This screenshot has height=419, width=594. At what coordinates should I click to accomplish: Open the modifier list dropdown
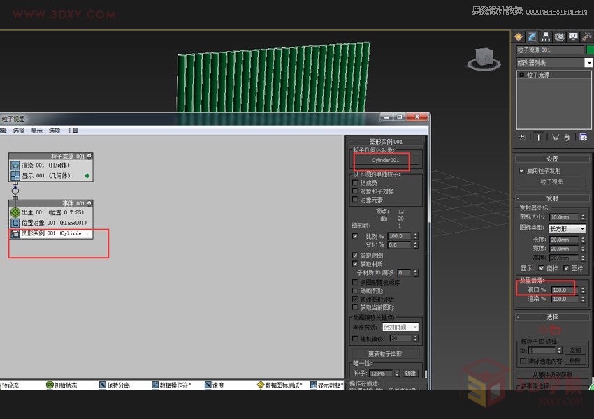coord(589,63)
